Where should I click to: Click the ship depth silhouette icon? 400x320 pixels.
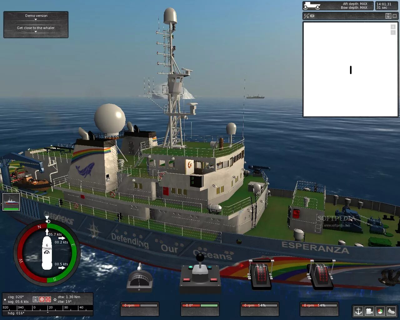click(x=312, y=6)
